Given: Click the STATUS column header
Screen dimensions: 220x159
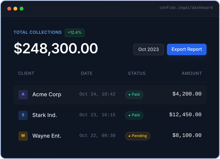Looking at the screenshot, I should click(137, 73).
